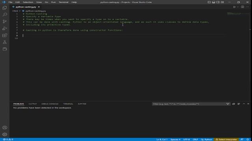Open the Run menu

point(54,2)
